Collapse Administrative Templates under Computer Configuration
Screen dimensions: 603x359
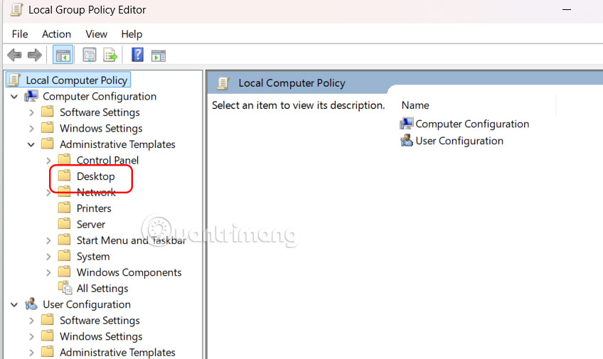pos(31,144)
